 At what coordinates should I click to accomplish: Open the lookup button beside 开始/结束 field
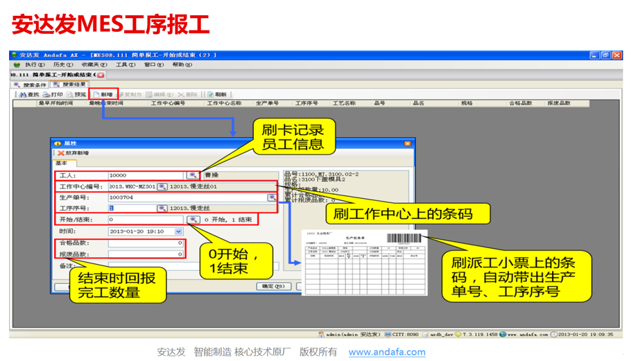[193, 220]
